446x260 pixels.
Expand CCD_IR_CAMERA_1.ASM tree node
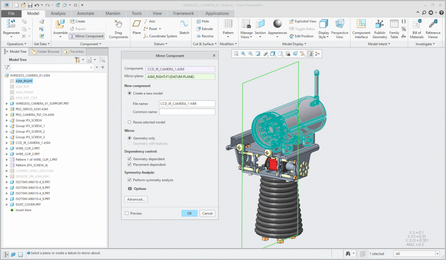click(x=7, y=143)
